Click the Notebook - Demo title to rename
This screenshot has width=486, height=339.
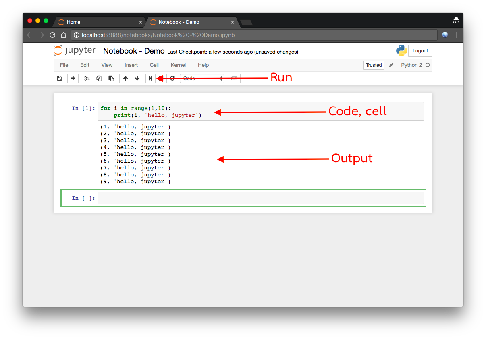tap(134, 51)
